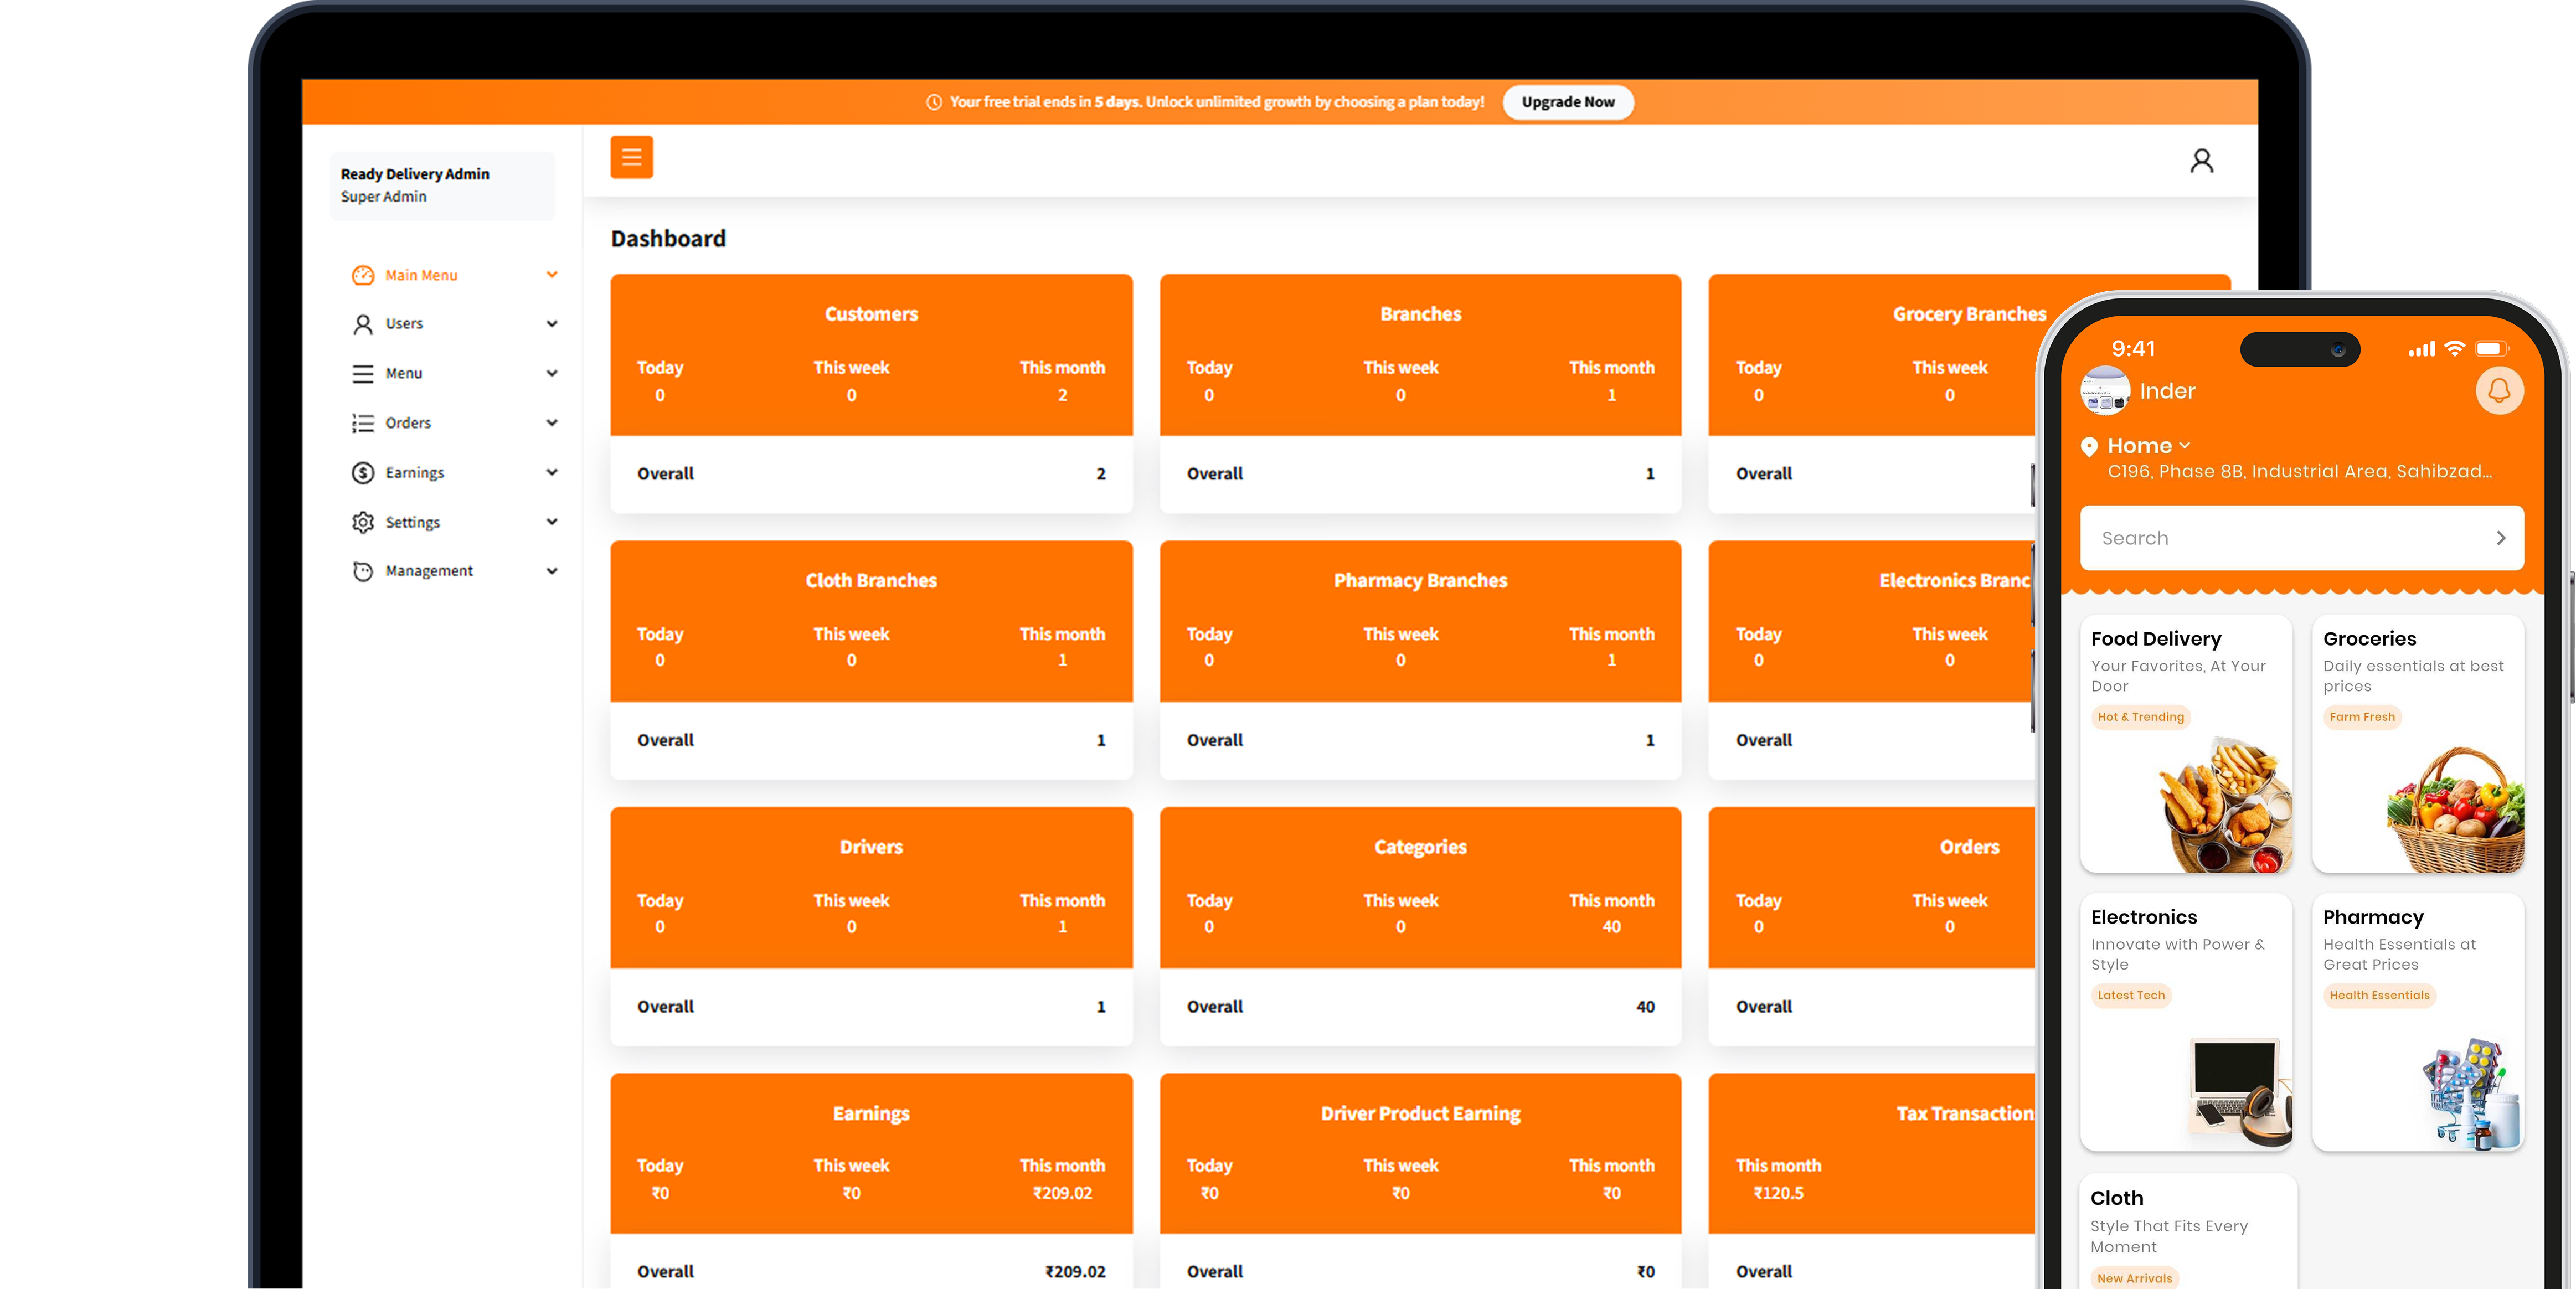
Task: Select Management label in sidebar
Action: [429, 571]
